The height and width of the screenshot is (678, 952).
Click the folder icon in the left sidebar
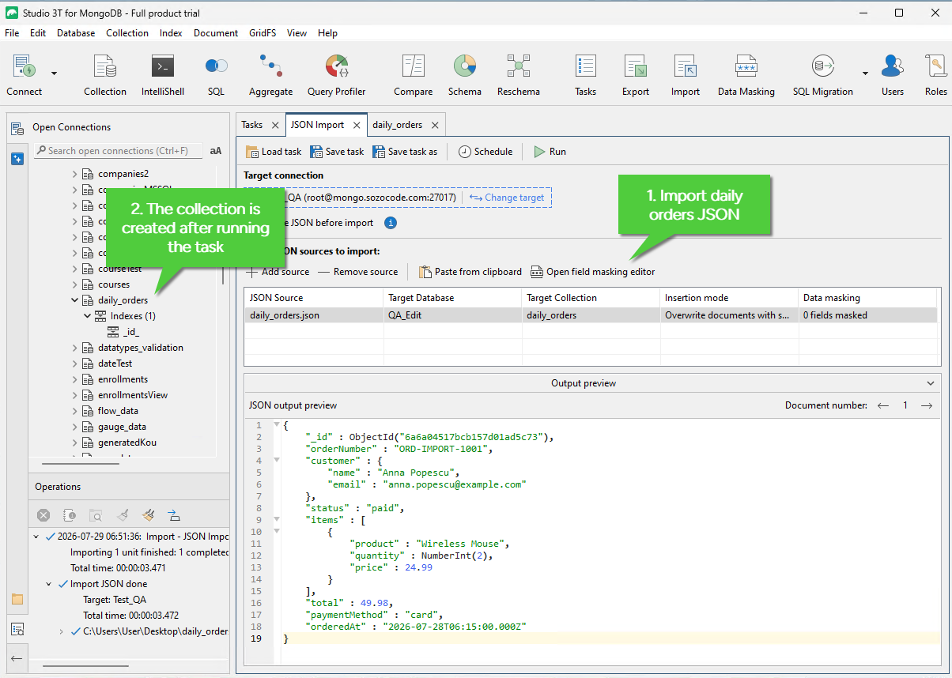[17, 599]
